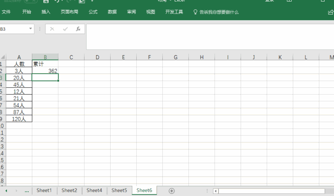Switch to the Sheet4 tab

[x=94, y=190]
